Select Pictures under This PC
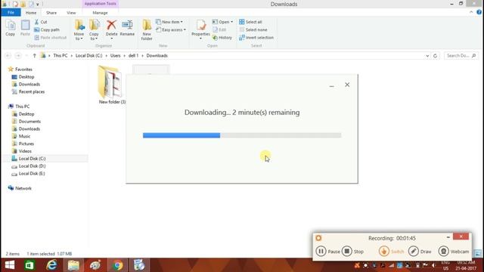Screen dimensions: 484x272 click(x=23, y=144)
